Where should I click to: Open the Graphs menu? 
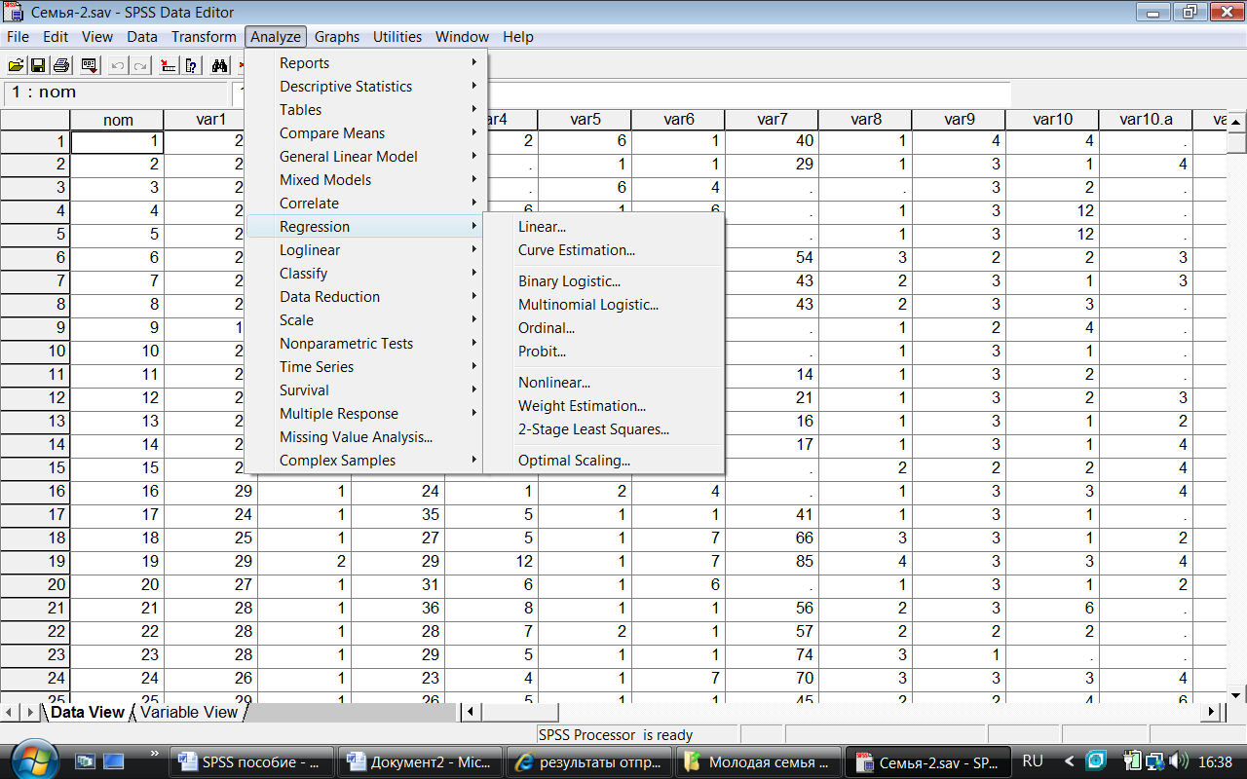[337, 37]
